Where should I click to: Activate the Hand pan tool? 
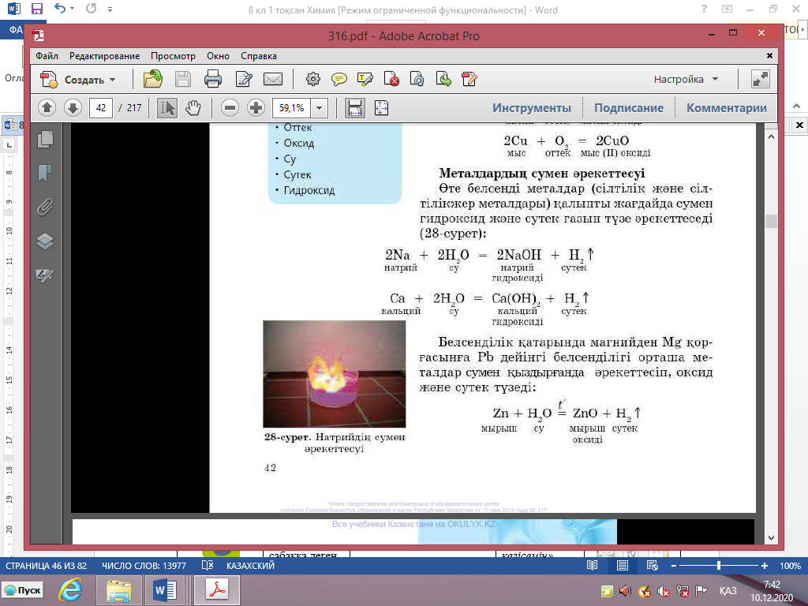pos(193,108)
